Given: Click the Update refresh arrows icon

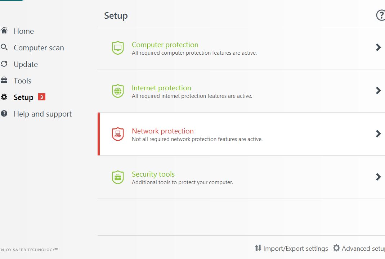Looking at the screenshot, I should pyautogui.click(x=4, y=64).
